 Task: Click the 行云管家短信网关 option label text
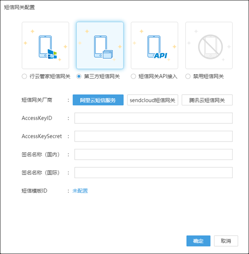(50, 76)
